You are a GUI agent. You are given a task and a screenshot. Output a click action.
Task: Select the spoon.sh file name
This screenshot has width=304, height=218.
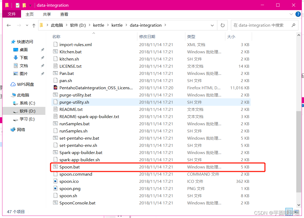tap(68, 196)
